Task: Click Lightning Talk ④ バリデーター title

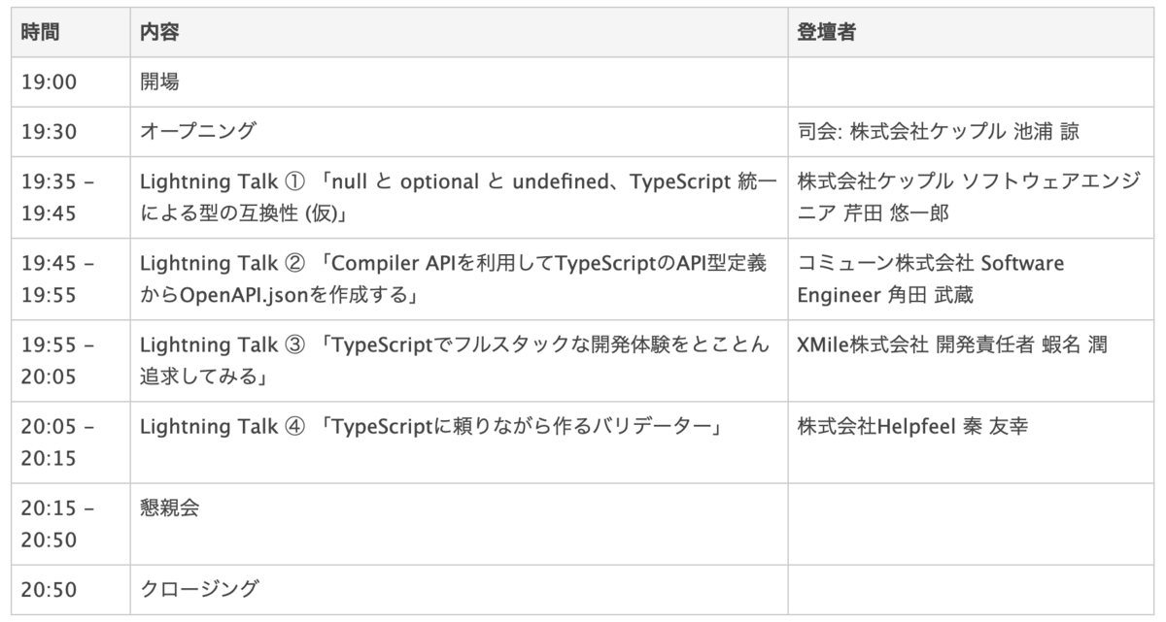Action: 429,427
